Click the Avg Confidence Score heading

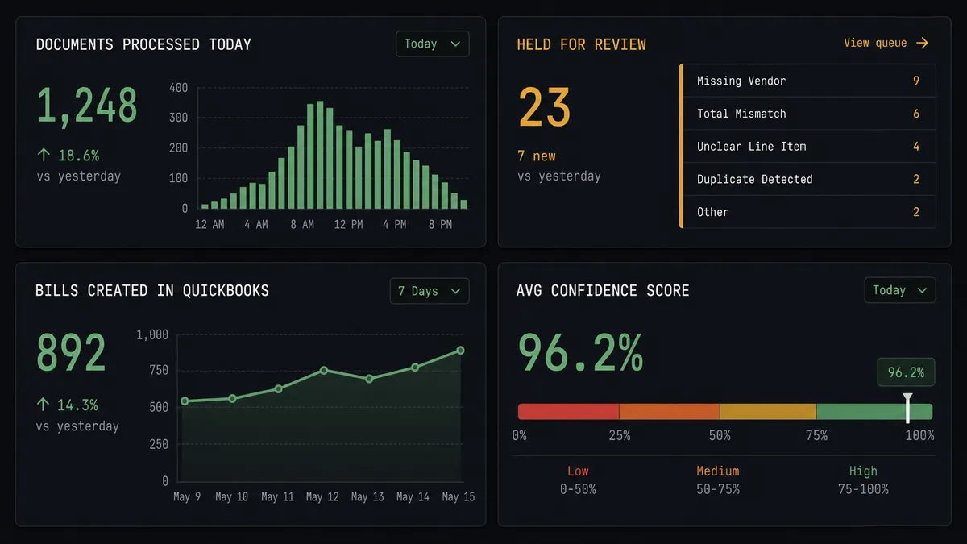coord(603,290)
